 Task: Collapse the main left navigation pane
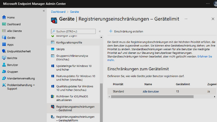coord(43,11)
